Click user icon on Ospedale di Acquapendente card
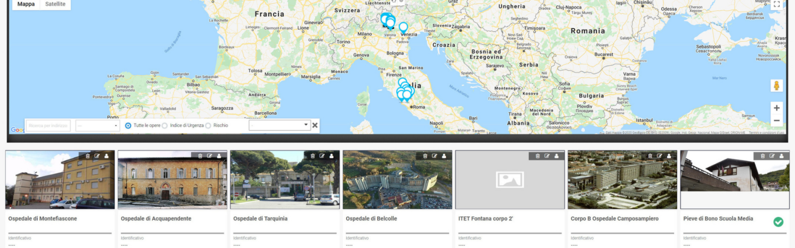 tap(219, 156)
